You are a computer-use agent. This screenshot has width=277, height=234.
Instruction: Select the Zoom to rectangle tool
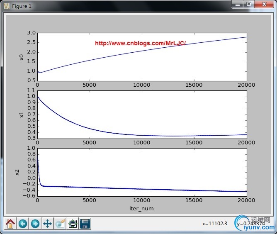pyautogui.click(x=60, y=224)
